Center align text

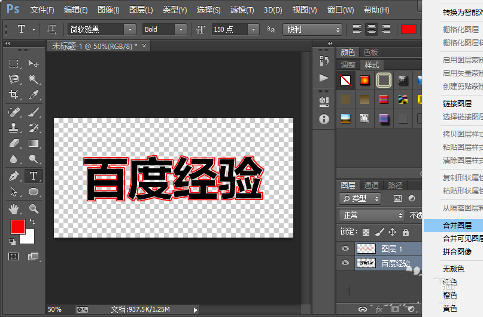372,29
